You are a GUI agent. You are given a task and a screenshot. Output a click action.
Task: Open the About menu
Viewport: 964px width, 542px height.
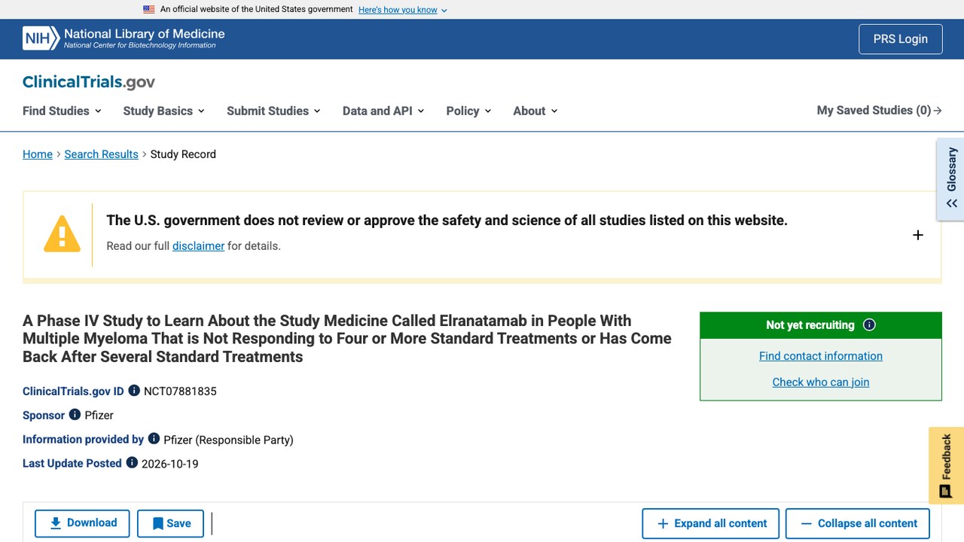(535, 111)
